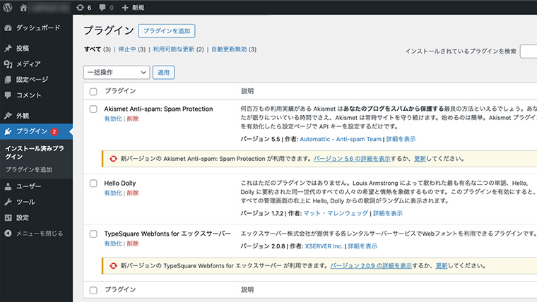The width and height of the screenshot is (537, 302).
Task: Open Hello Dolly 詳細を表示 link
Action: point(387,213)
